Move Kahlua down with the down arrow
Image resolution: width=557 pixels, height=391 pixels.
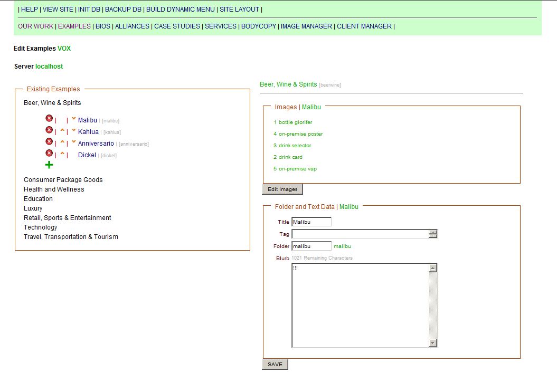coord(73,130)
